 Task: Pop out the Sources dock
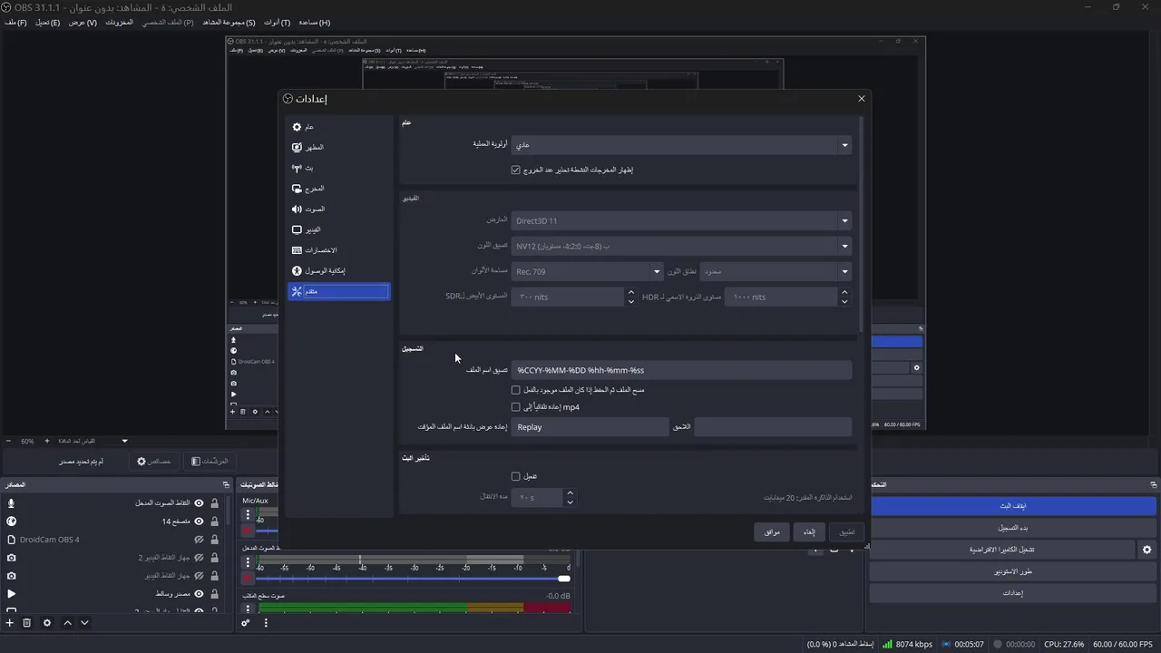tap(226, 485)
